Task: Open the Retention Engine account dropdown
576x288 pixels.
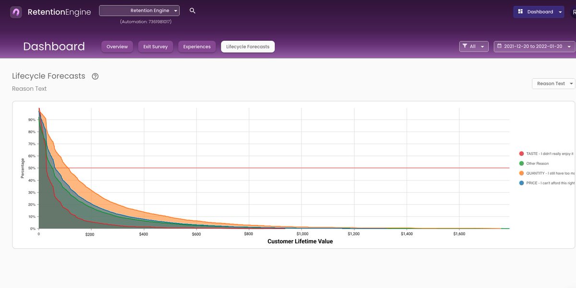Action: tap(139, 11)
